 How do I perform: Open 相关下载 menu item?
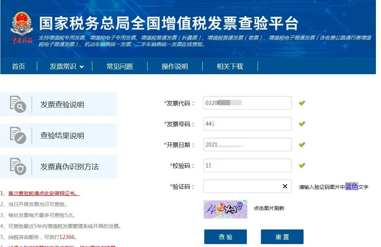[230, 66]
